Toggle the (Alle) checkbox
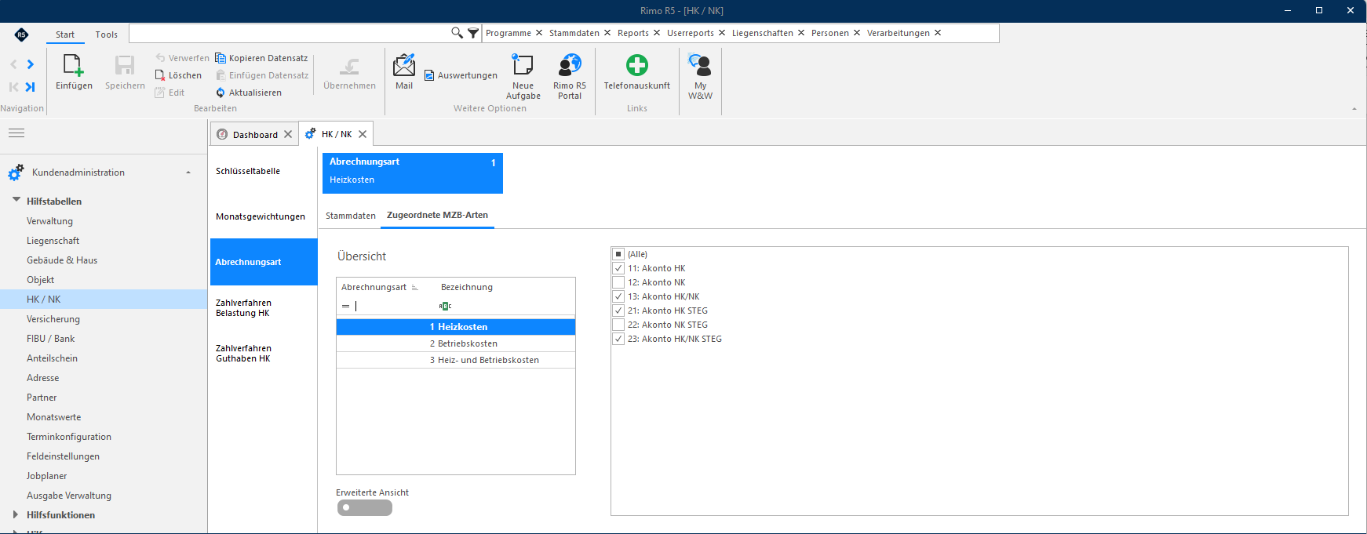The width and height of the screenshot is (1367, 534). pyautogui.click(x=618, y=254)
